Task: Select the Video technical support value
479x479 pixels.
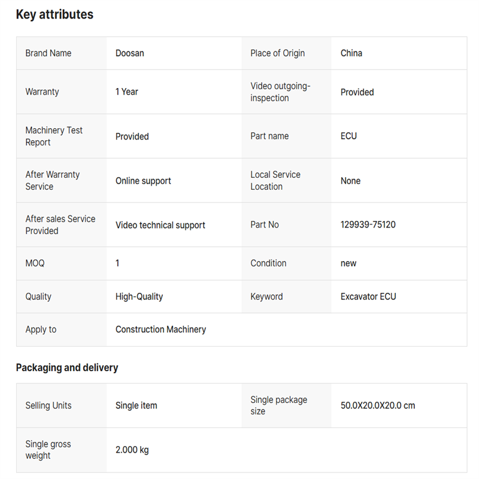Action: [160, 225]
